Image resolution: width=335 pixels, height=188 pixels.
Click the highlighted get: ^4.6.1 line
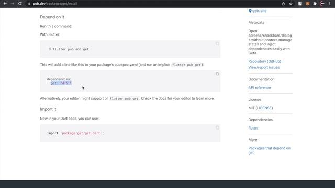(61, 83)
